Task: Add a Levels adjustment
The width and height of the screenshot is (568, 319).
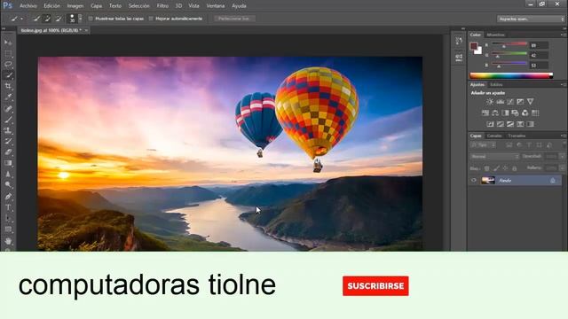Action: click(x=501, y=102)
